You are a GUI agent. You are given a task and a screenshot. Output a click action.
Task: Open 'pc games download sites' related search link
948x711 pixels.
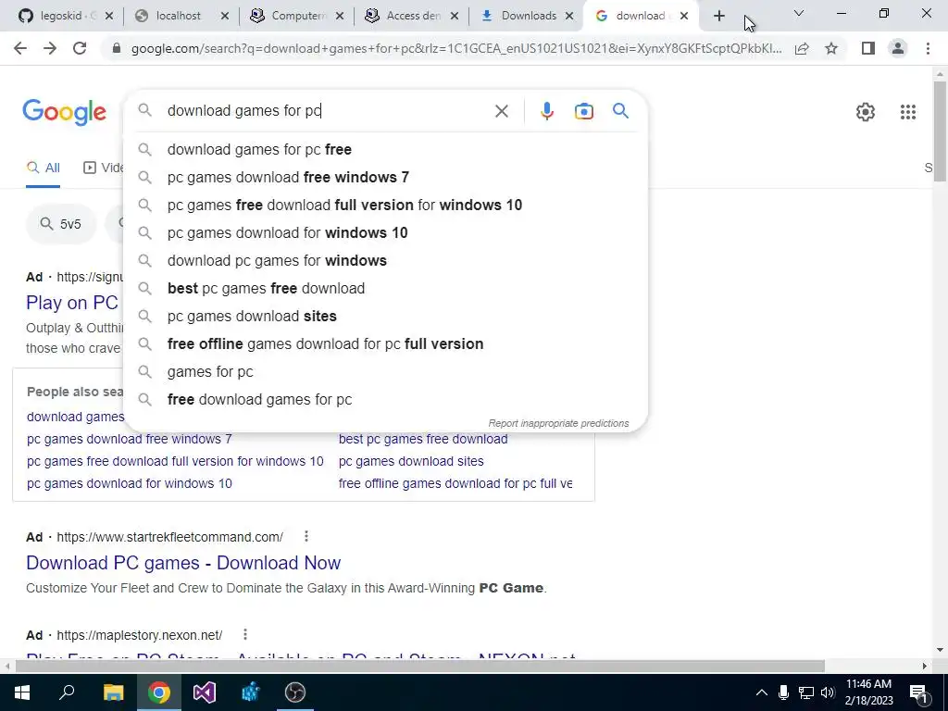[x=411, y=461]
